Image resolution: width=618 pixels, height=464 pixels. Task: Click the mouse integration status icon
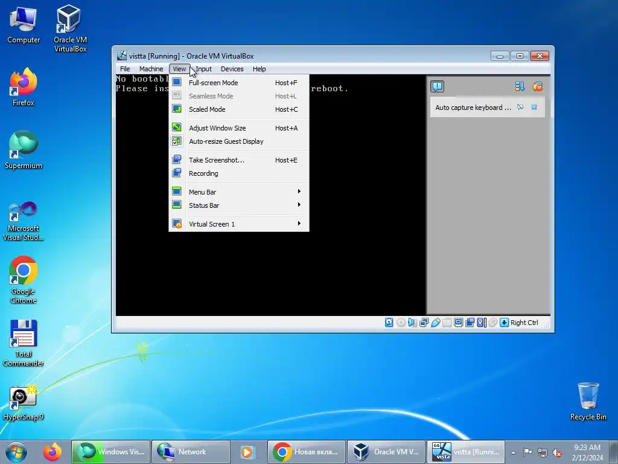(492, 323)
